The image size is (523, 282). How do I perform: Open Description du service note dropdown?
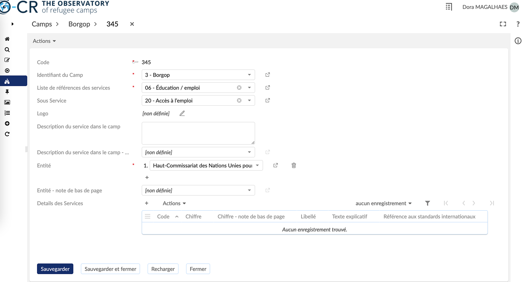click(249, 153)
